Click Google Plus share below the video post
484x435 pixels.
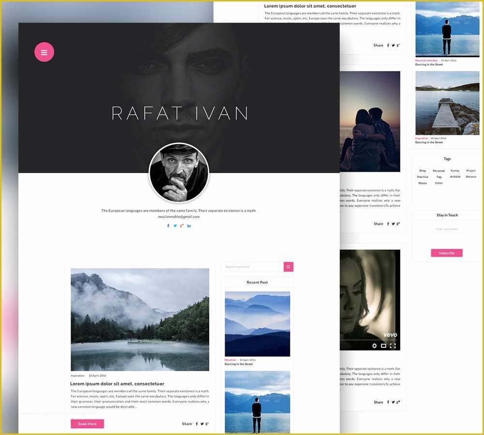tap(398, 402)
